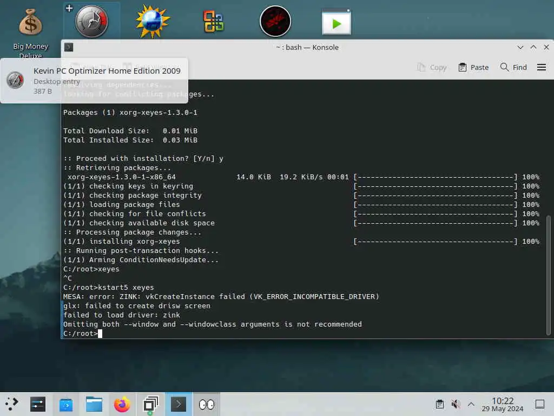Click the plus emblem on the gauge icon
Screen dimensions: 554x416
69,8
